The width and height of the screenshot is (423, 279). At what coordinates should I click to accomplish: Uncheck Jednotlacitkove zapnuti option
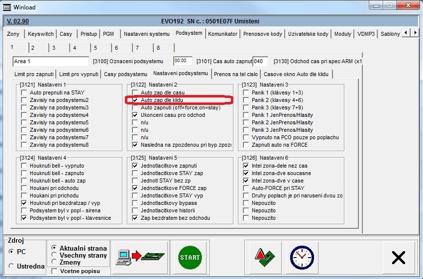135,166
